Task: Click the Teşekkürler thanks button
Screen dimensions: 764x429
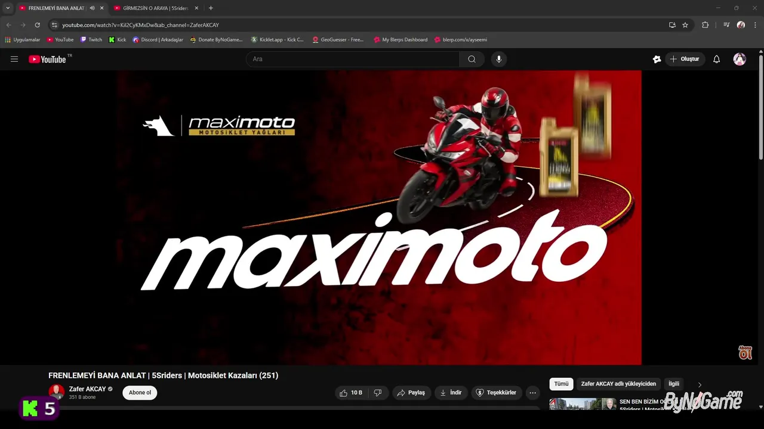Action: click(497, 393)
